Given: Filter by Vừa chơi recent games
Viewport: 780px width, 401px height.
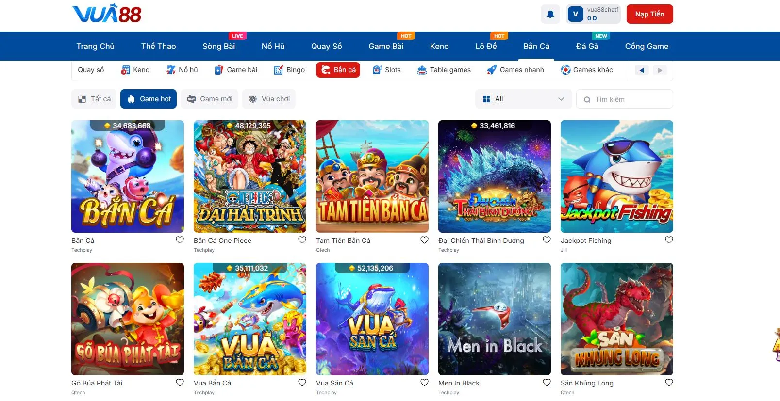Looking at the screenshot, I should pos(269,99).
